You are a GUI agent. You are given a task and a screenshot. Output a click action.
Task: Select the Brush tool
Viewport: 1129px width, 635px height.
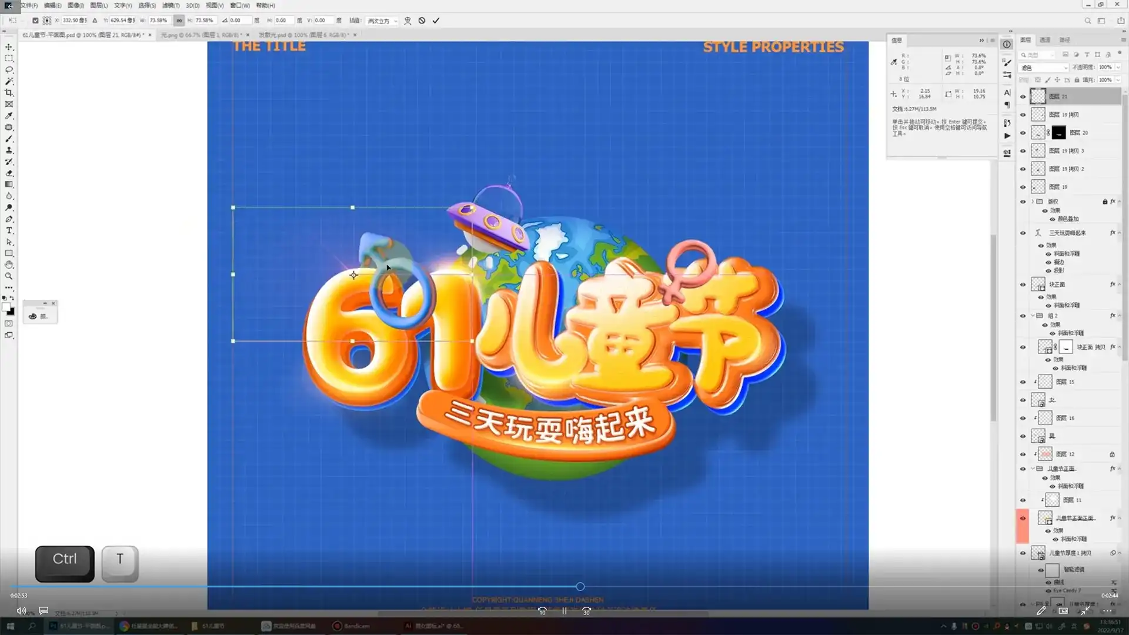point(9,139)
